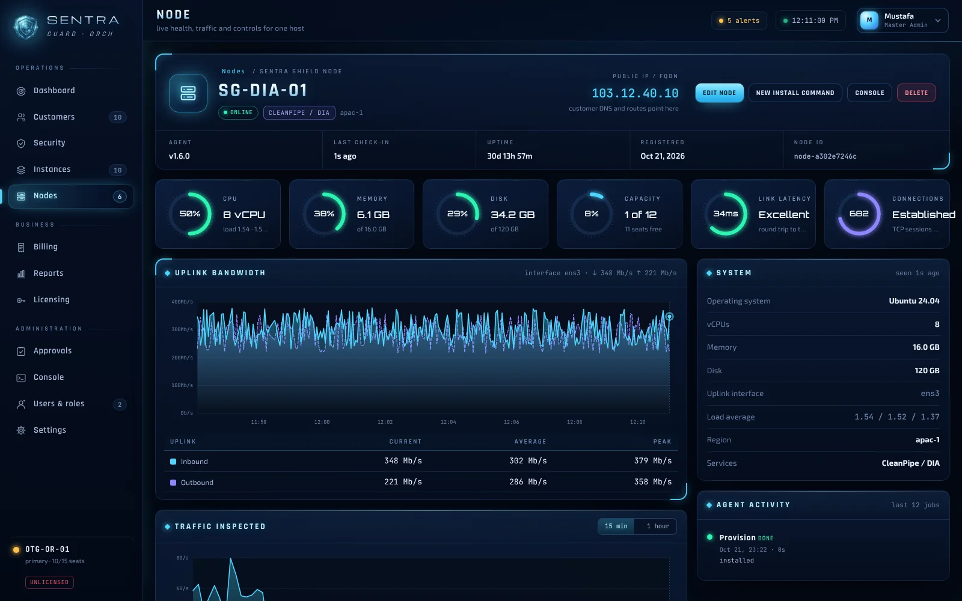Click the Approvals checkmark icon
The image size is (962, 601).
[21, 352]
